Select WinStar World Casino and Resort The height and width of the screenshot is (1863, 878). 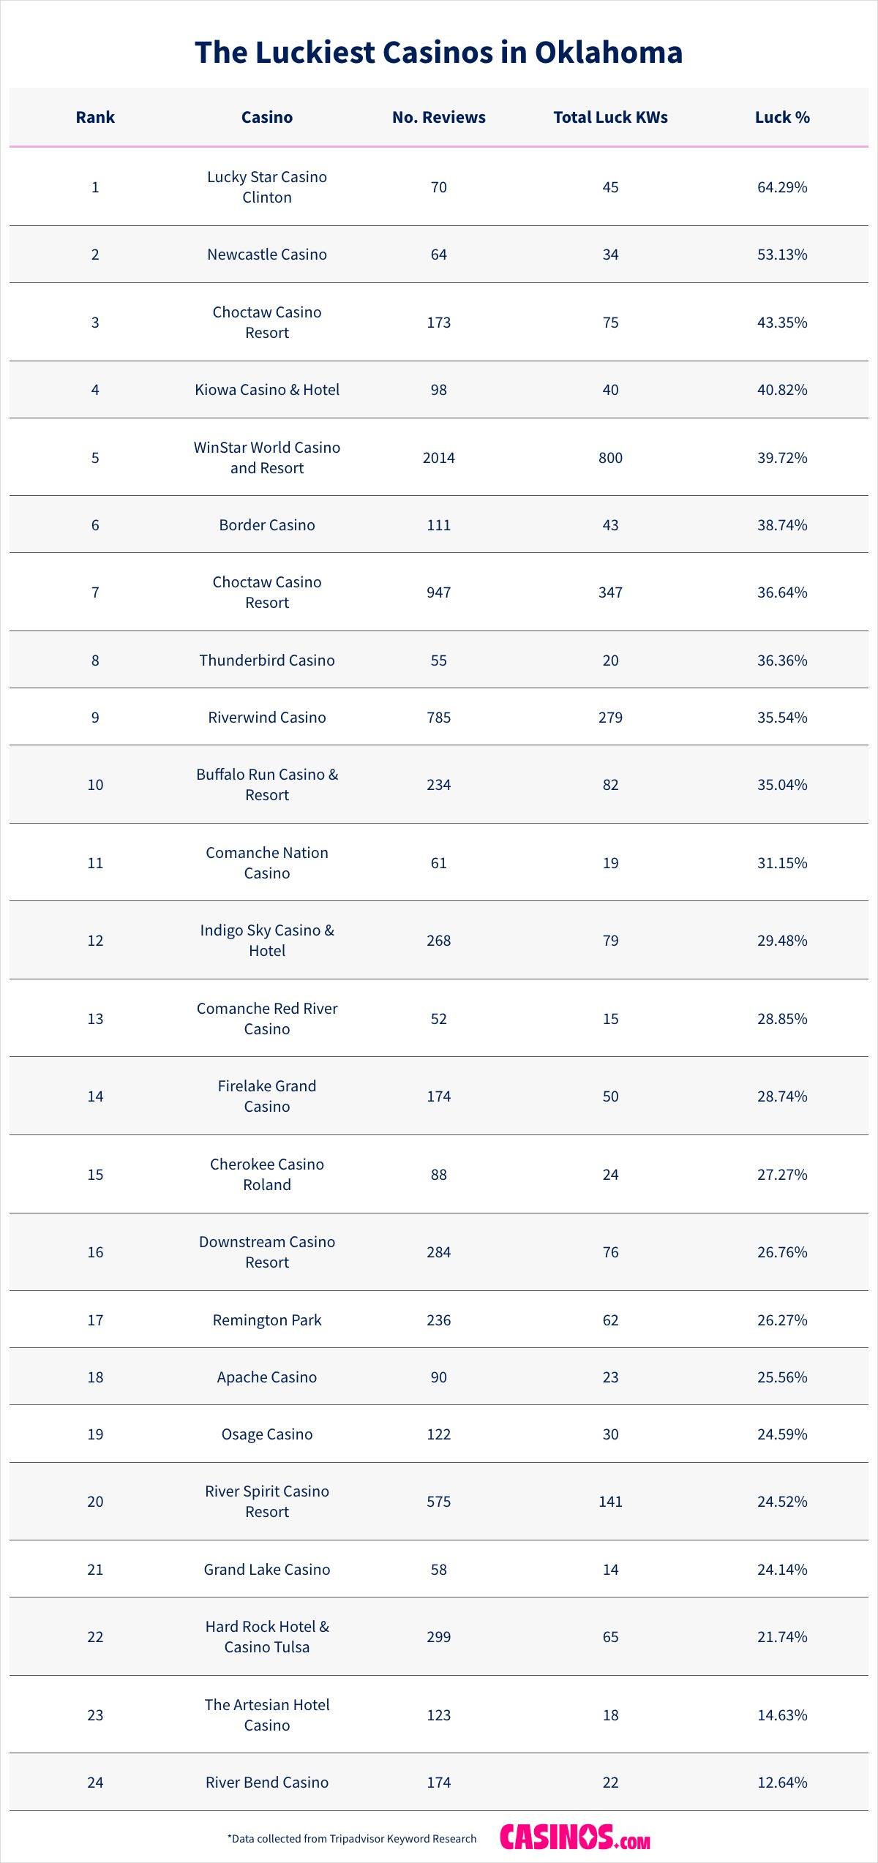click(x=267, y=458)
